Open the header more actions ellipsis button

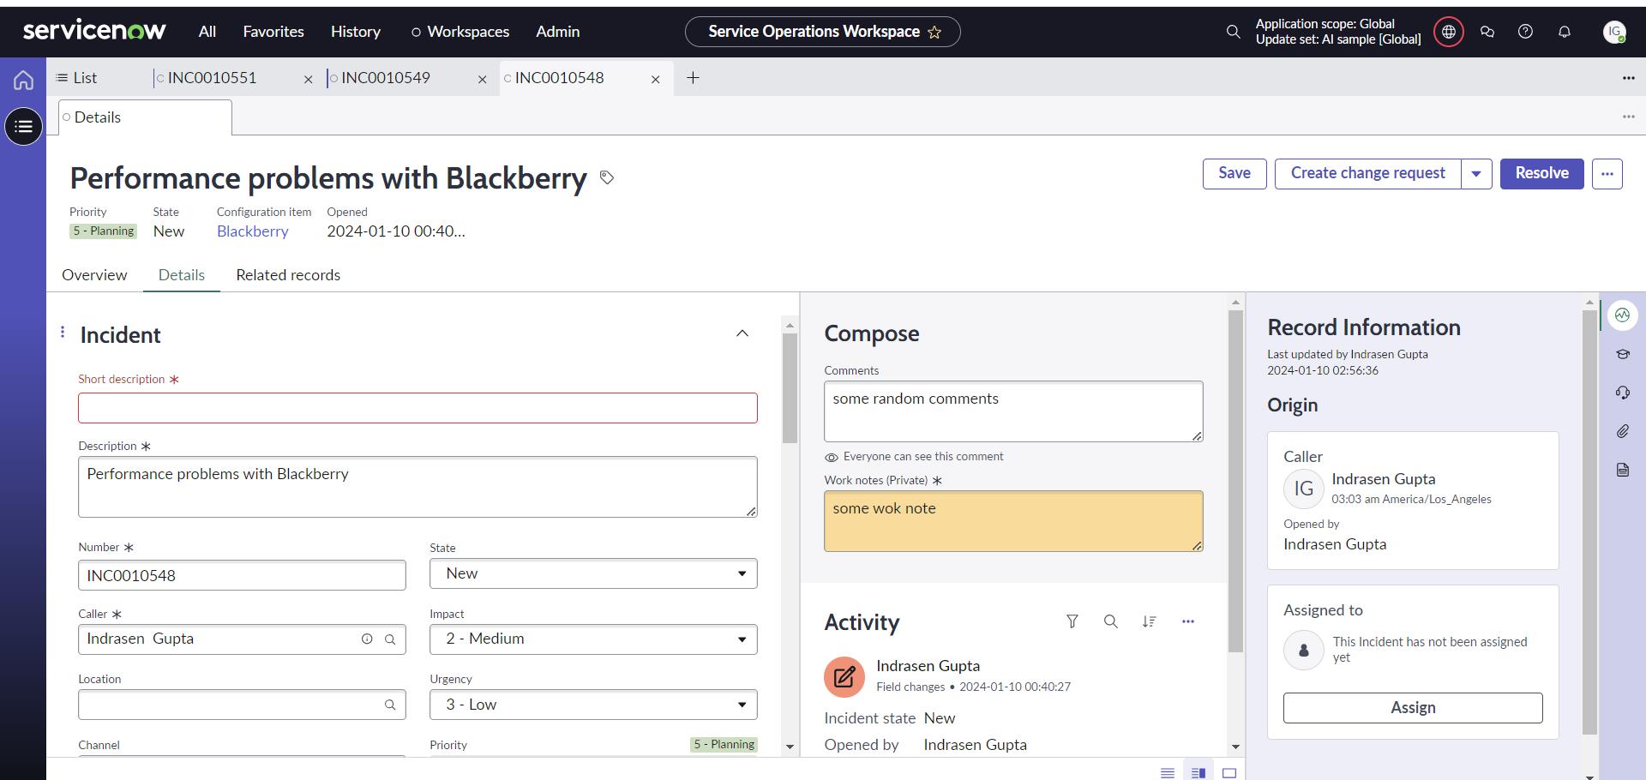1607,174
